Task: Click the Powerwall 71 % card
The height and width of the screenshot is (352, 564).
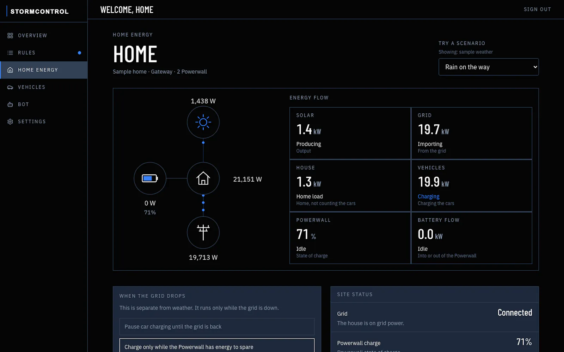Action: coord(350,238)
